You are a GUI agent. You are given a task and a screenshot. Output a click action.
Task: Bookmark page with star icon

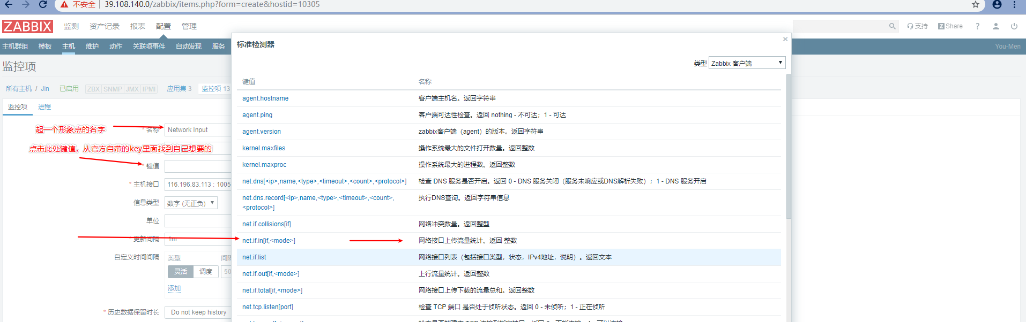pyautogui.click(x=976, y=5)
